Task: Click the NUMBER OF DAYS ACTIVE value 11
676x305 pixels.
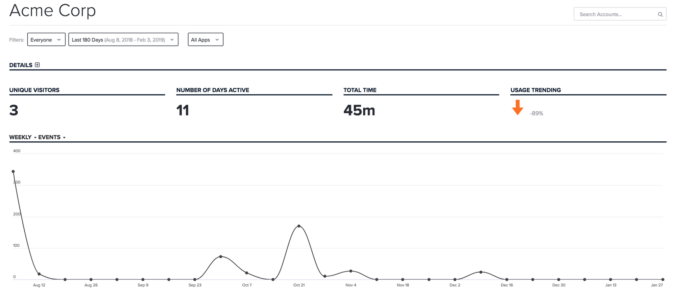Action: tap(183, 110)
